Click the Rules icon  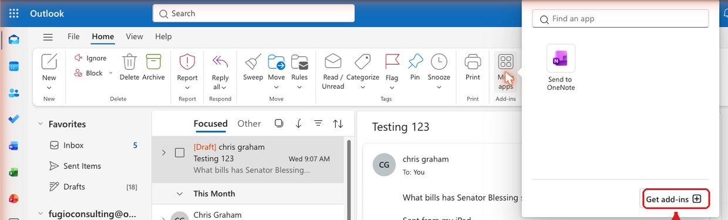[299, 62]
